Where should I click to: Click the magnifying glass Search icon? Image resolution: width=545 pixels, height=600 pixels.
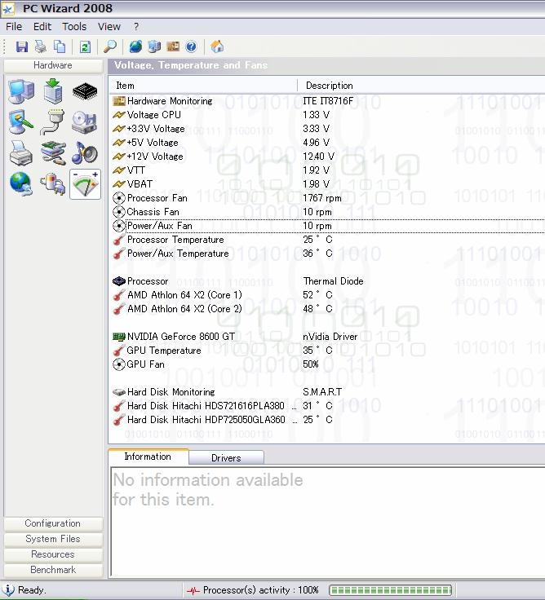(x=110, y=46)
